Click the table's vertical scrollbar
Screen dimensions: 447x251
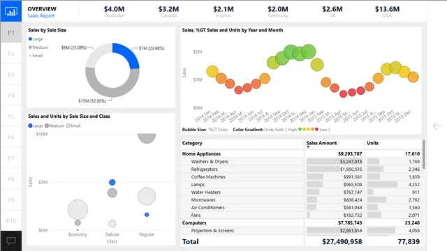[x=424, y=154]
